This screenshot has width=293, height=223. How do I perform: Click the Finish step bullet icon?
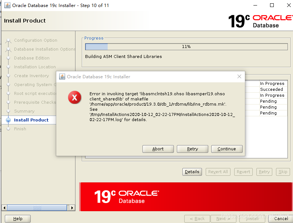[8, 129]
